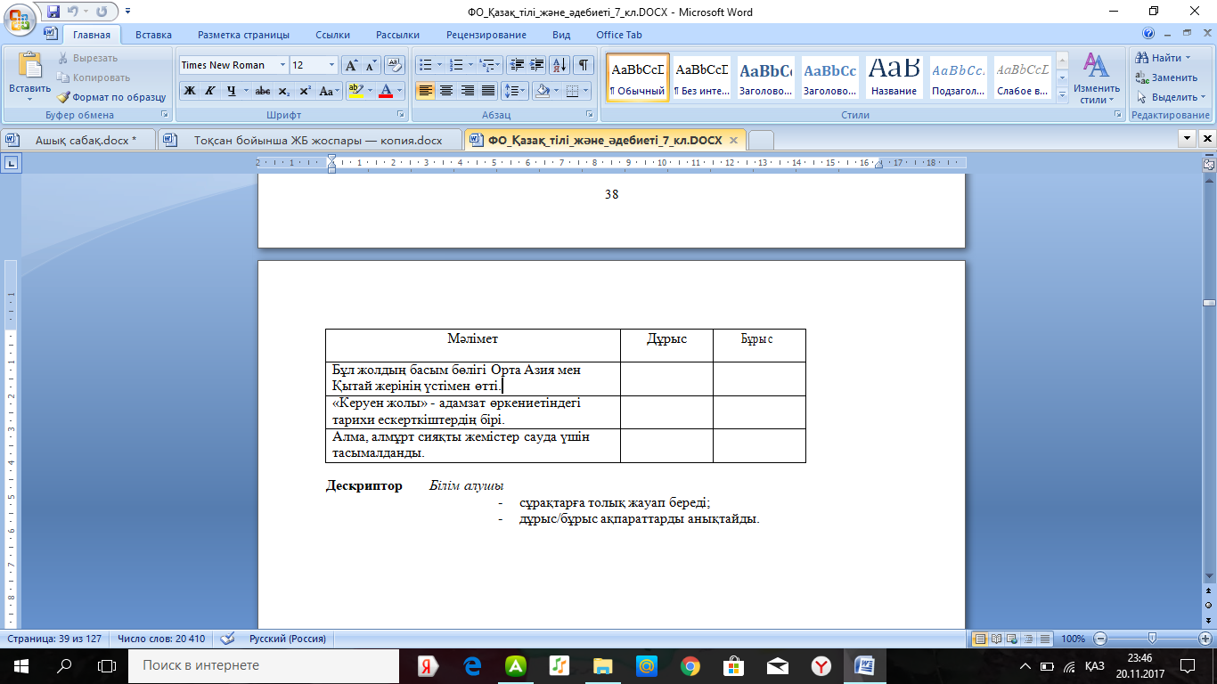Click Копировать to copy

94,77
